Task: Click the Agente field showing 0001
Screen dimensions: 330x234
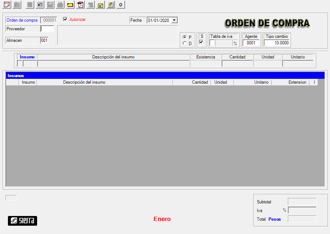Action: point(251,43)
